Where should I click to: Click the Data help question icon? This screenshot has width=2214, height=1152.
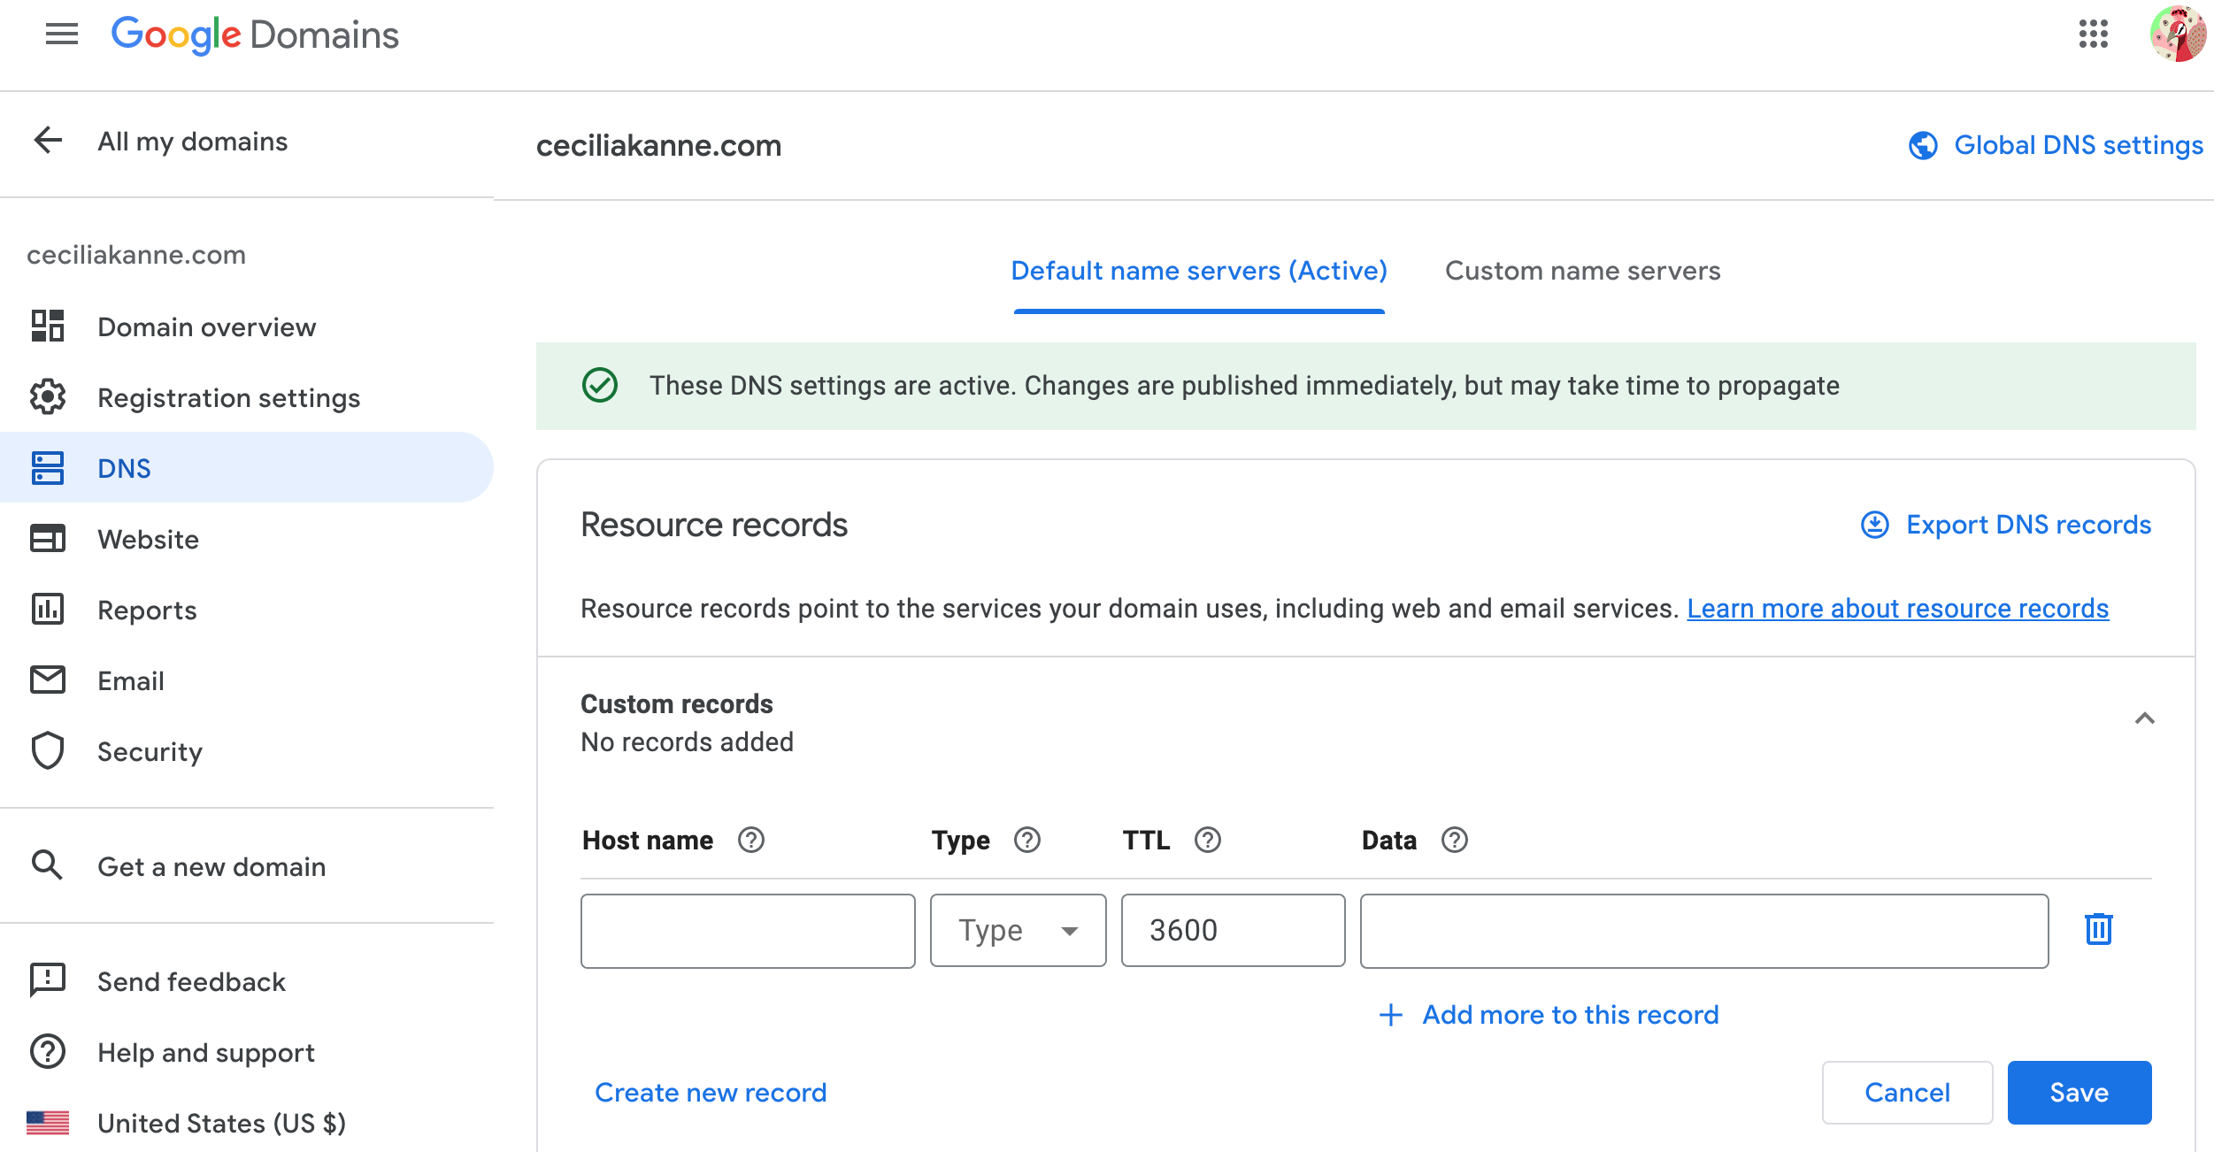point(1454,840)
